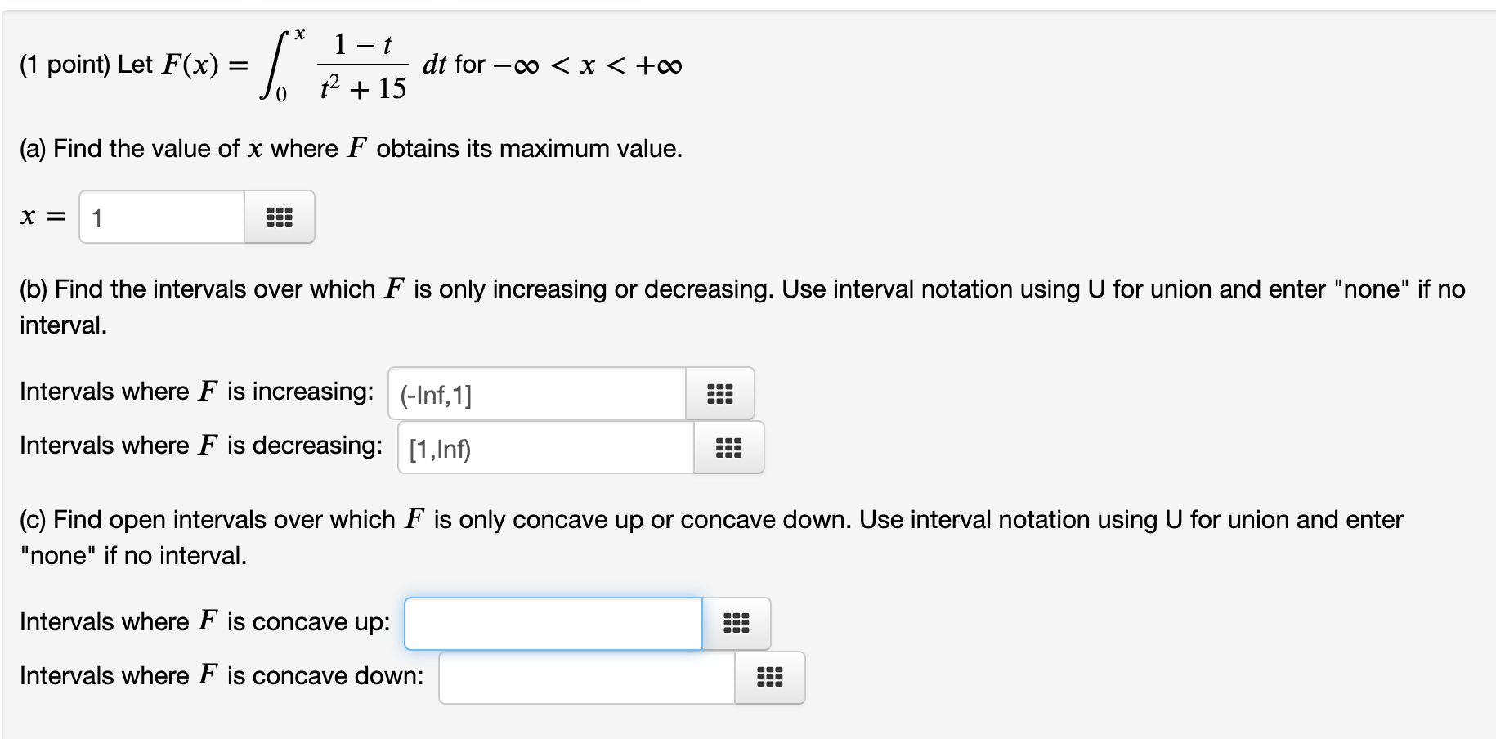Open the equation editor beside the x answer field
1496x739 pixels.
[x=280, y=217]
